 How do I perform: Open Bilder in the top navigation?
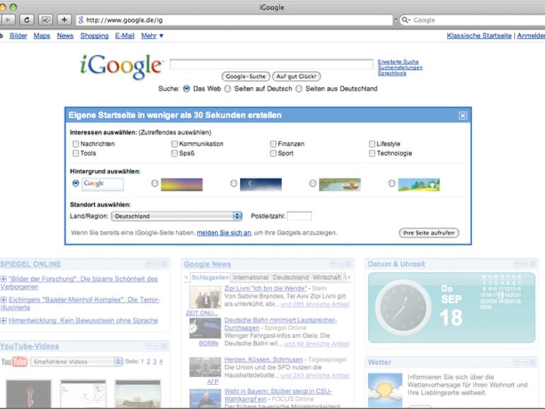click(18, 36)
